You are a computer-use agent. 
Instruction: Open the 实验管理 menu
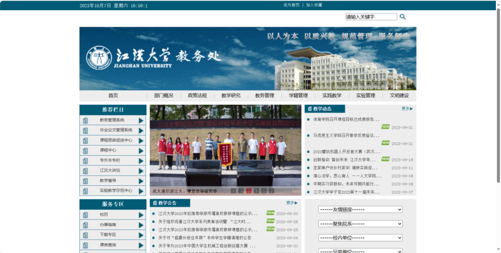tap(366, 95)
